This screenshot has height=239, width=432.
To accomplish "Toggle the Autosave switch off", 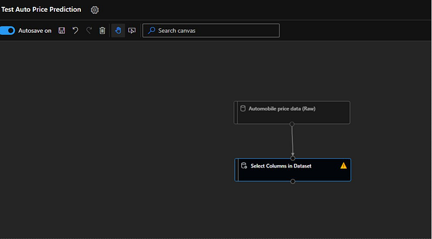I will click(x=7, y=31).
